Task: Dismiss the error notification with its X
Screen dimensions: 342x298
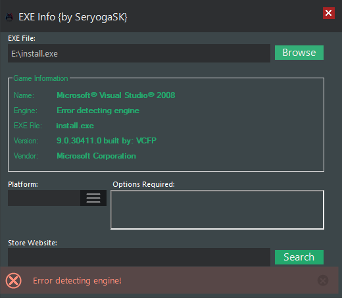Action: click(x=323, y=280)
